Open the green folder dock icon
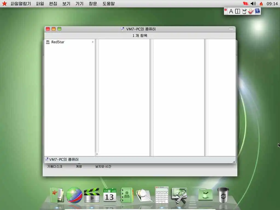 click(205, 195)
